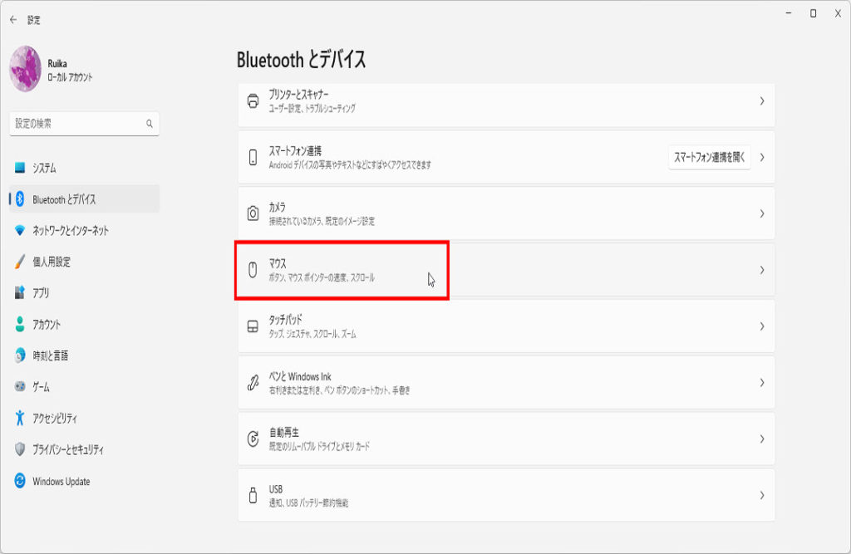Click the mouse icon in マウス row
The width and height of the screenshot is (851, 554).
253,270
